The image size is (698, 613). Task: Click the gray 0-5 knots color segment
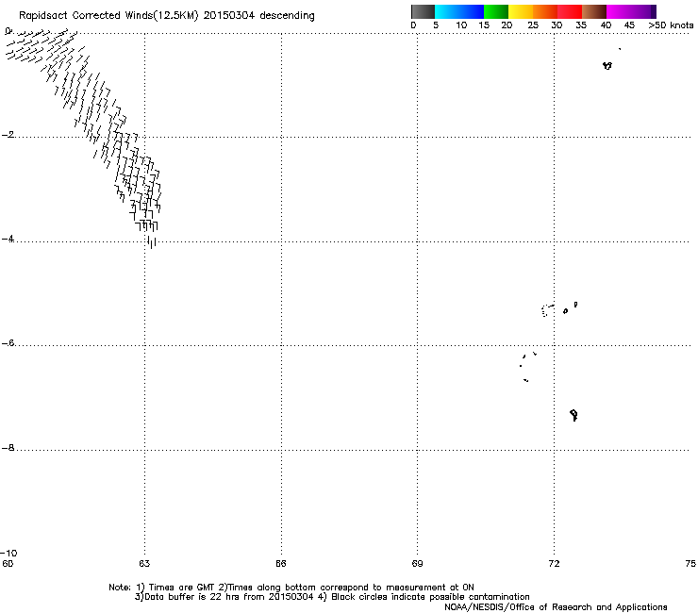tap(423, 11)
